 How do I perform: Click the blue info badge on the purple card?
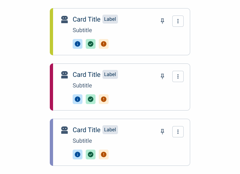click(78, 154)
